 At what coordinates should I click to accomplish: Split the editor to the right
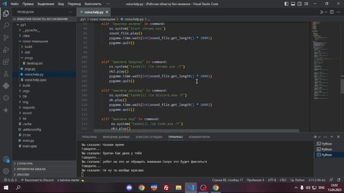point(332,12)
